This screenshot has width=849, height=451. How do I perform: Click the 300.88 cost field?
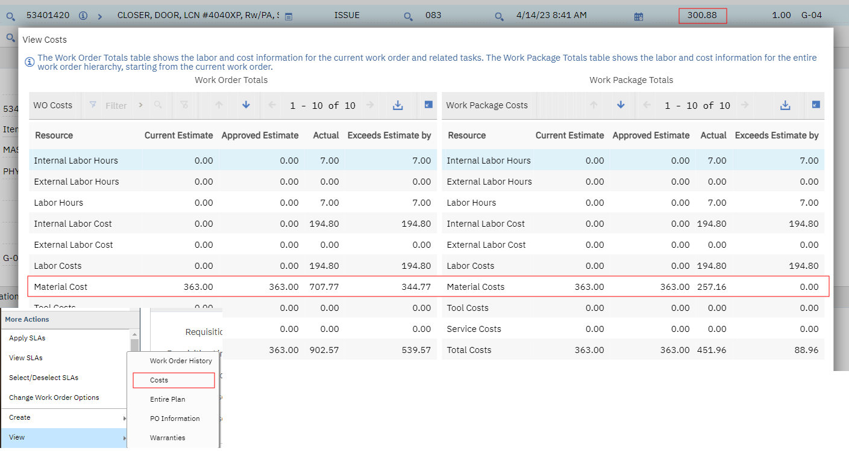click(702, 16)
